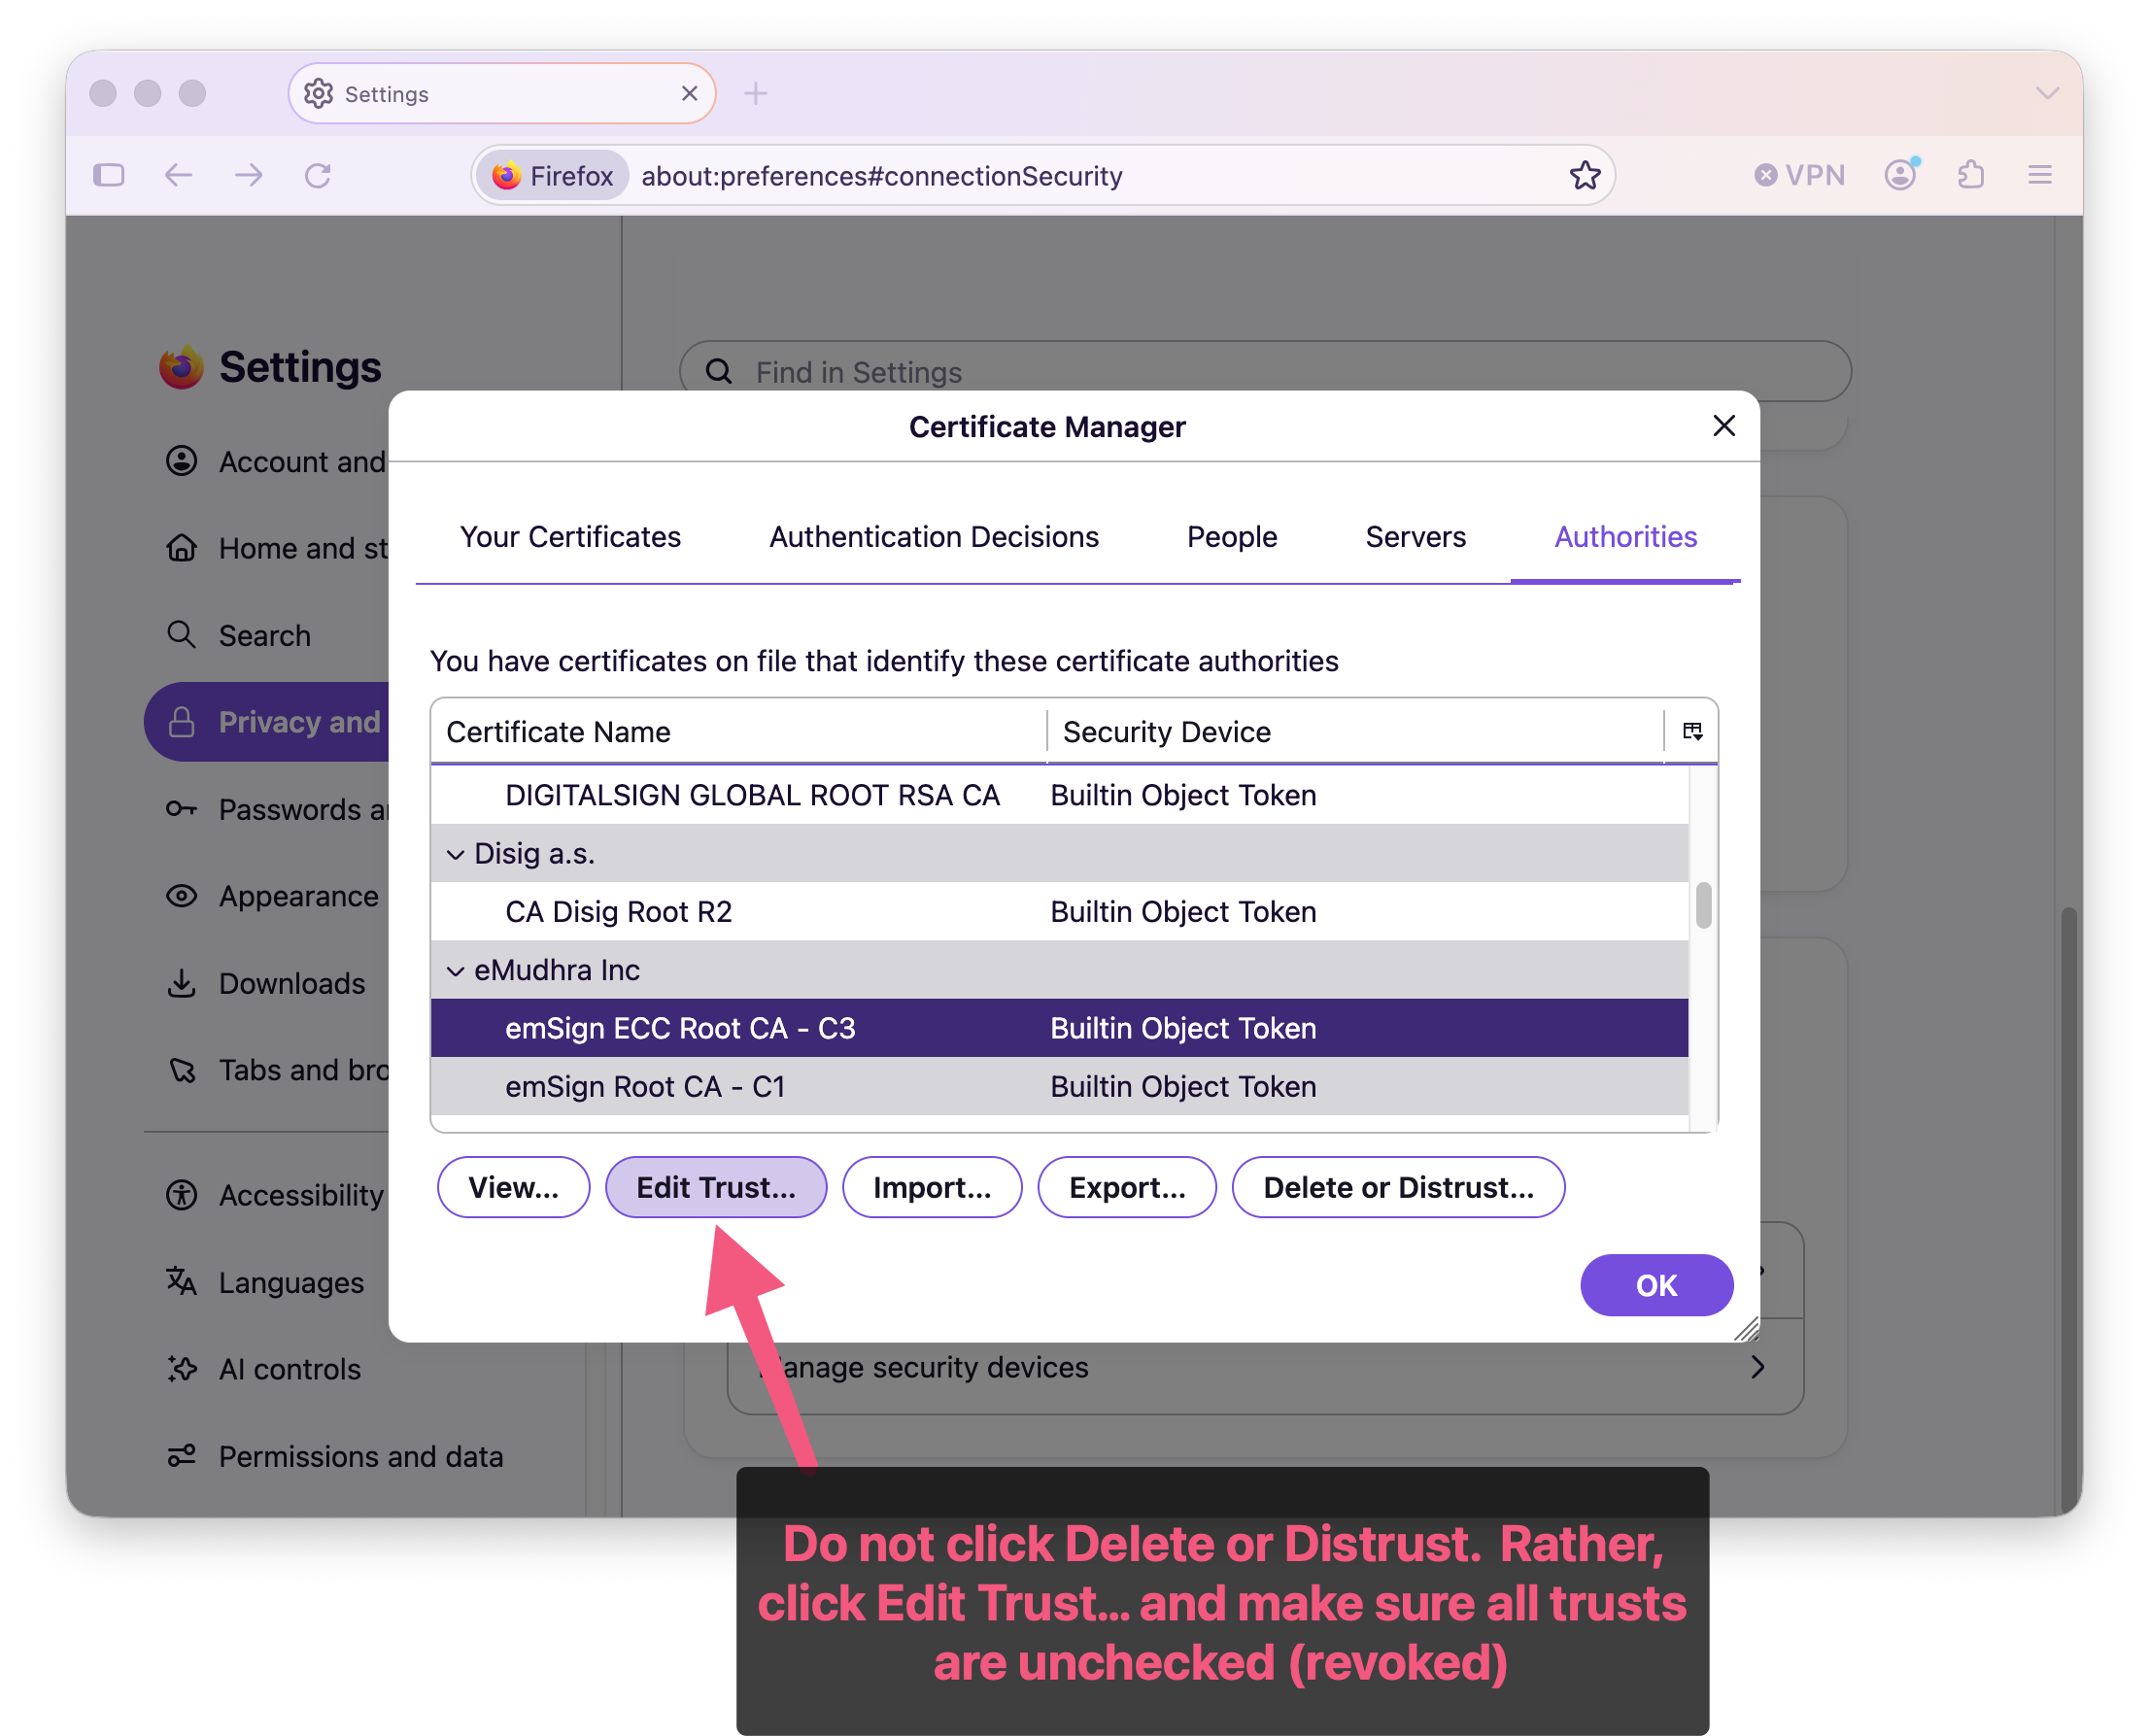Close the Certificate Manager dialog

click(1723, 426)
